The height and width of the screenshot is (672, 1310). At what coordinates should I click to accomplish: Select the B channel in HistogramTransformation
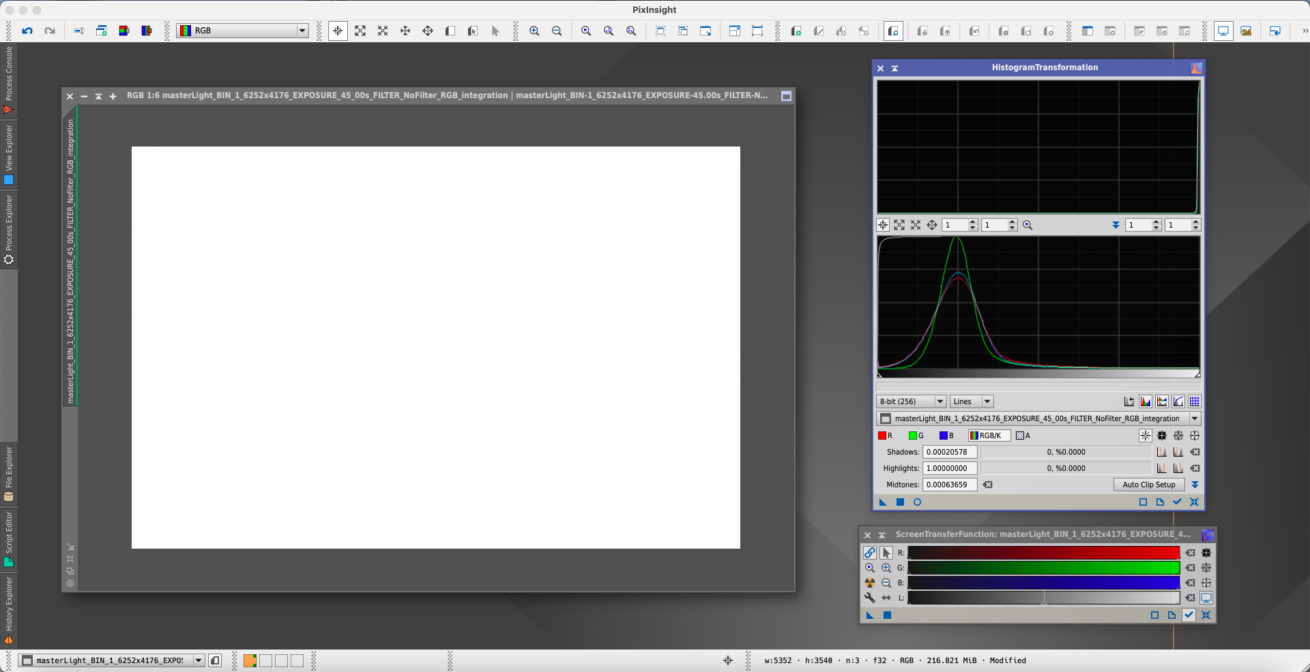(x=947, y=436)
